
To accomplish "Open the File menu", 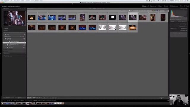I will [11, 1].
